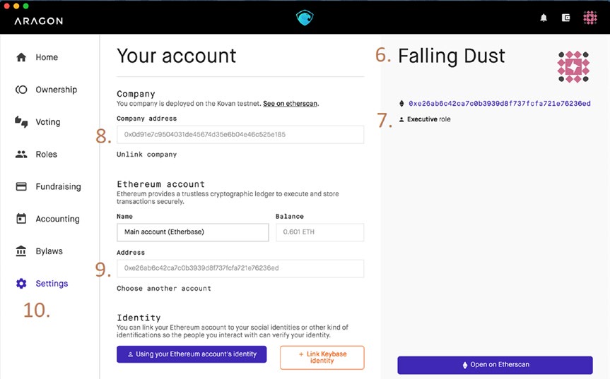Click the Roles people icon
Screen dimensions: 610x379
coord(21,155)
